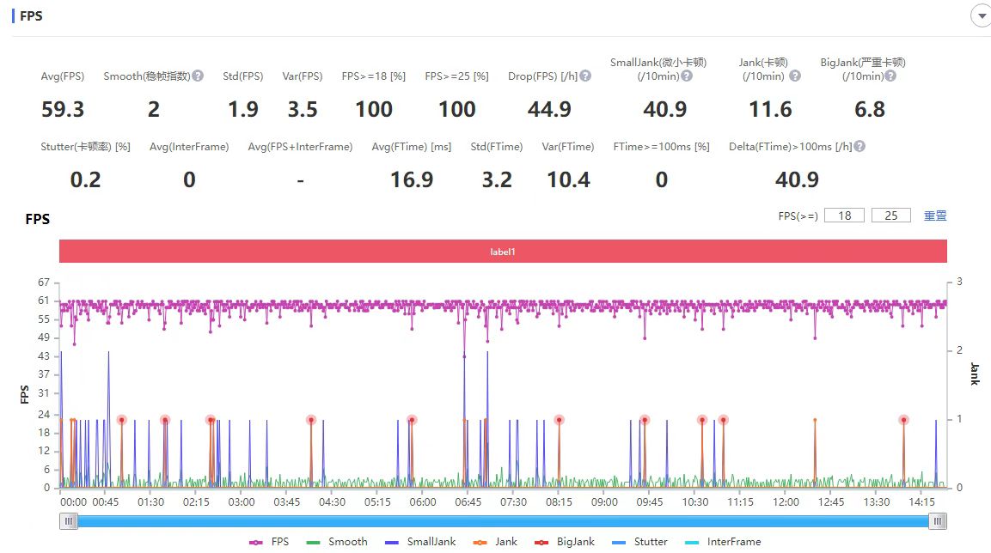Toggle the Stutter series in the legend
The image size is (991, 553).
pyautogui.click(x=640, y=542)
